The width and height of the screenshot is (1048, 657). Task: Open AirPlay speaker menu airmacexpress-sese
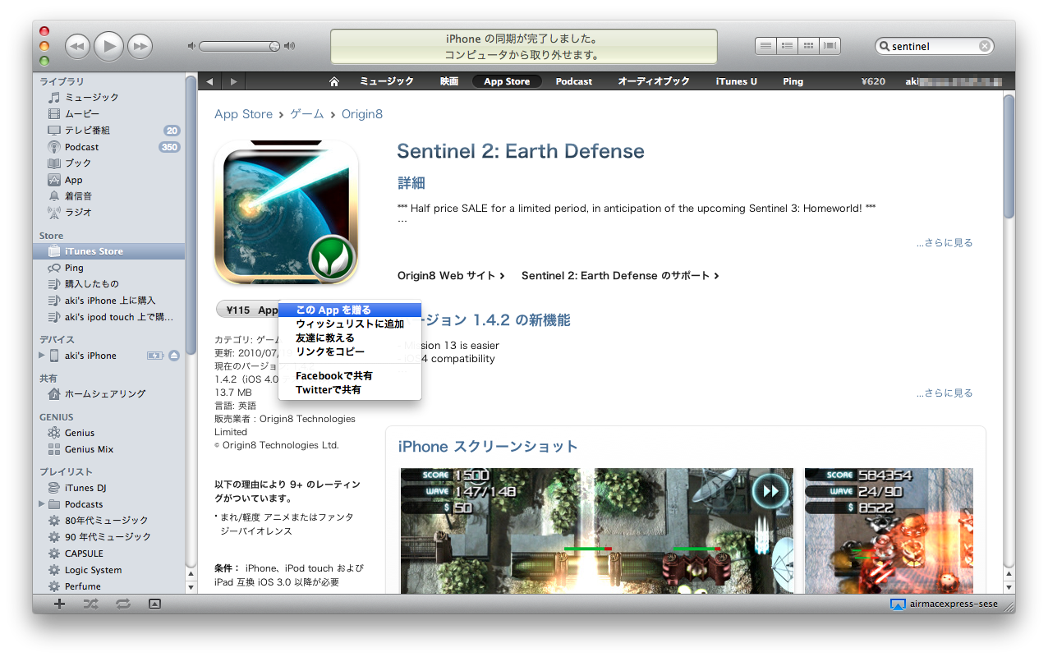click(x=945, y=604)
